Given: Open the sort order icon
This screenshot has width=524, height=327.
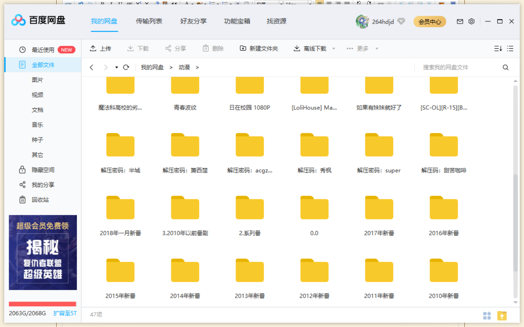Looking at the screenshot, I should click(x=498, y=48).
